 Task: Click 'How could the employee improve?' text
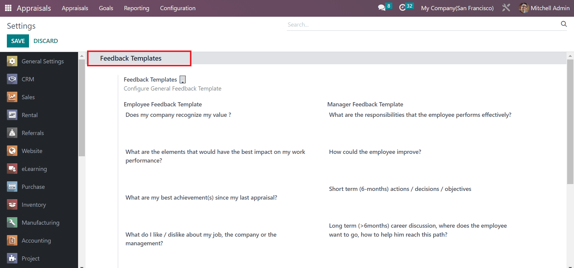pyautogui.click(x=375, y=152)
